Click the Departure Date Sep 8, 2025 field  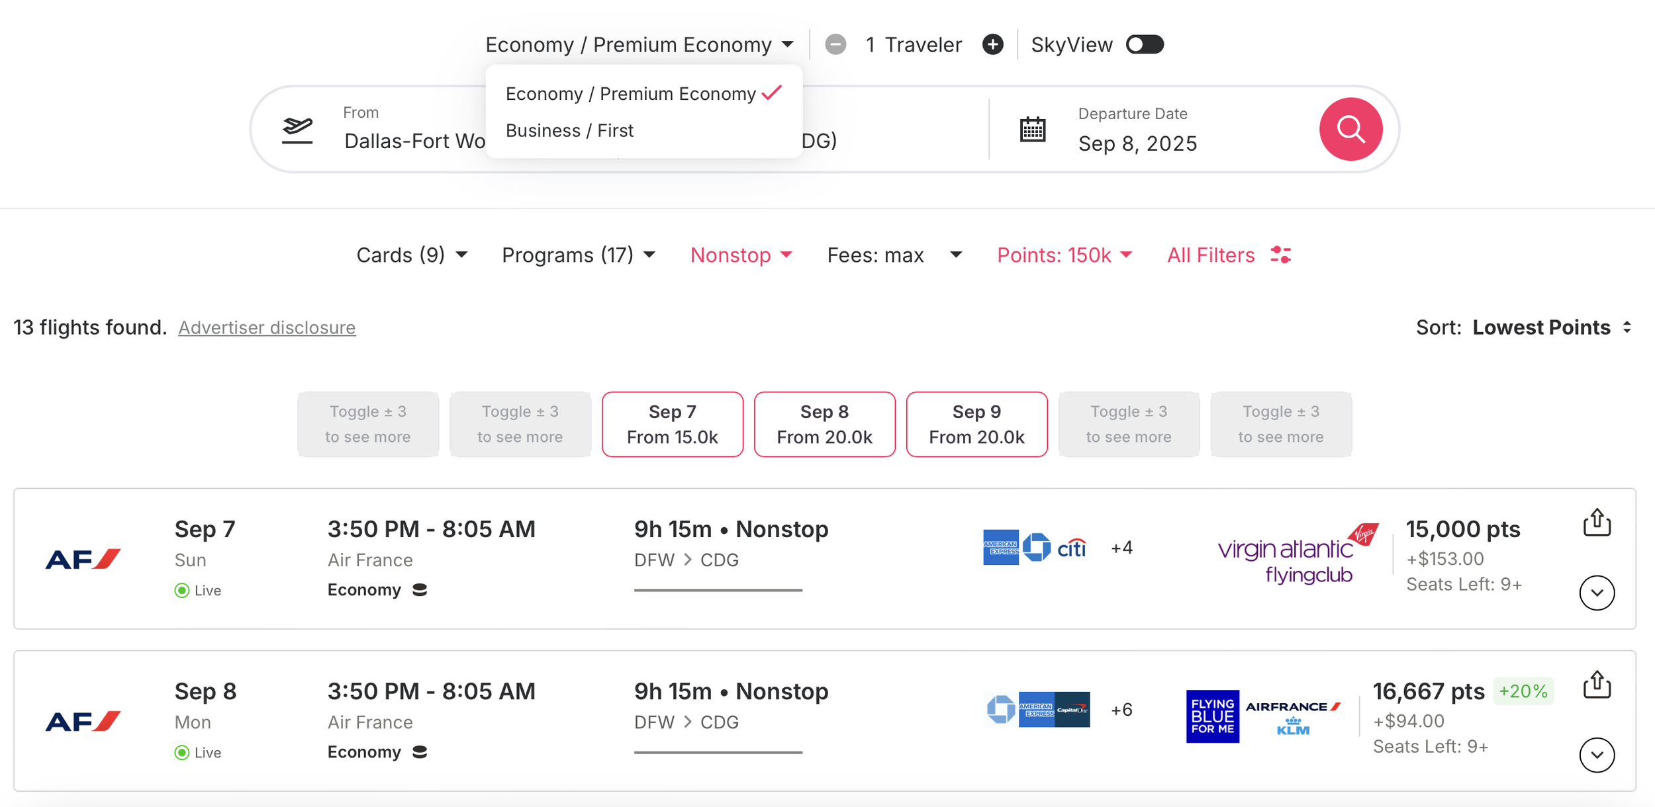coord(1137,143)
